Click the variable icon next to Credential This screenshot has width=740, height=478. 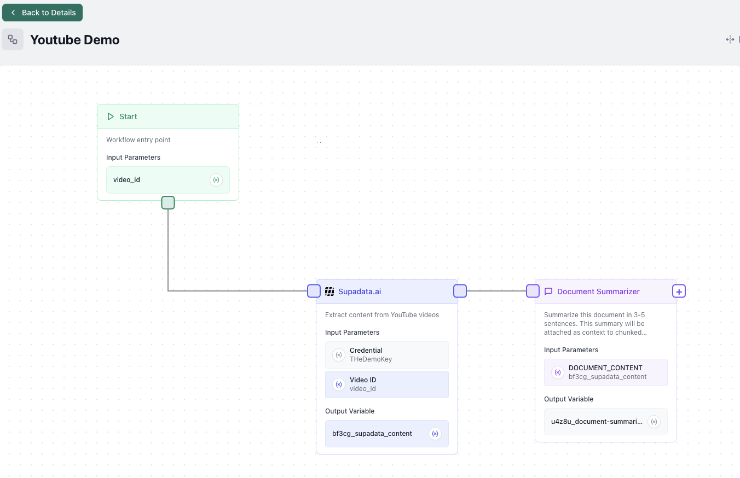[x=339, y=355]
